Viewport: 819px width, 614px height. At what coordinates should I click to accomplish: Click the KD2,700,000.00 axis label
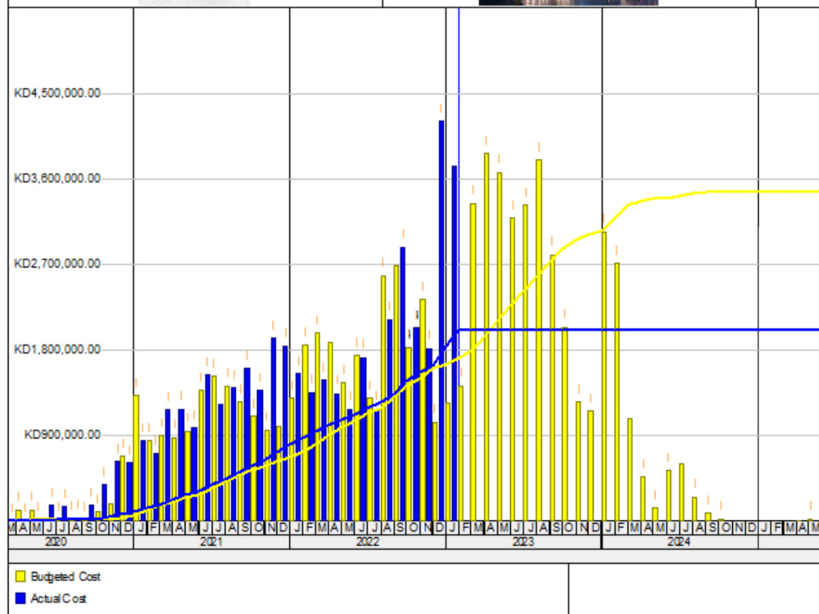57,264
